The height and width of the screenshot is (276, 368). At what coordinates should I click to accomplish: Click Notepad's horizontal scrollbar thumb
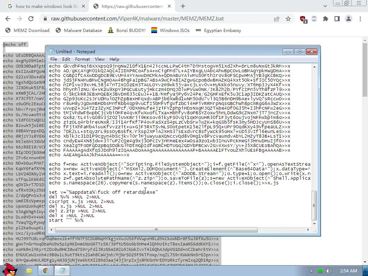pos(156,230)
